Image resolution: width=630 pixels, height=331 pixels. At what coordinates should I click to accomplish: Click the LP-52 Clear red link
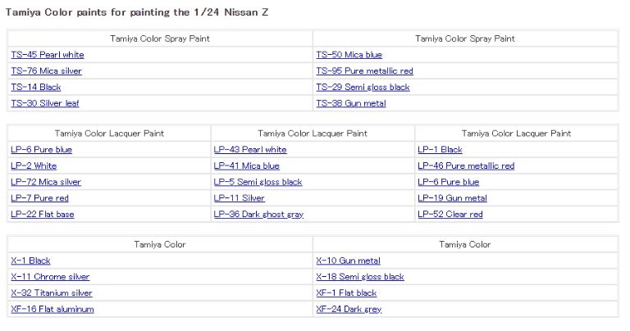[450, 215]
